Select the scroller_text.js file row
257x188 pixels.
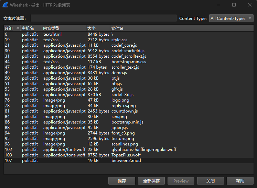pyautogui.click(x=129, y=67)
